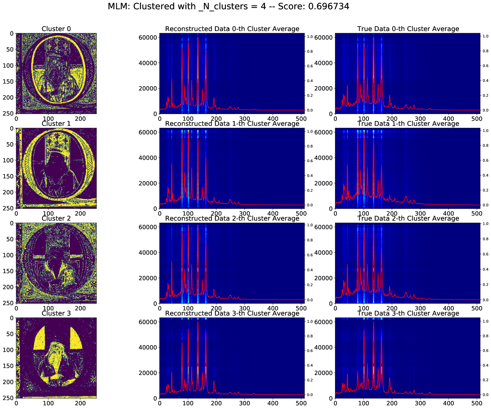Click the "Cluster 0" subplot title
The width and height of the screenshot is (491, 409).
(x=56, y=29)
